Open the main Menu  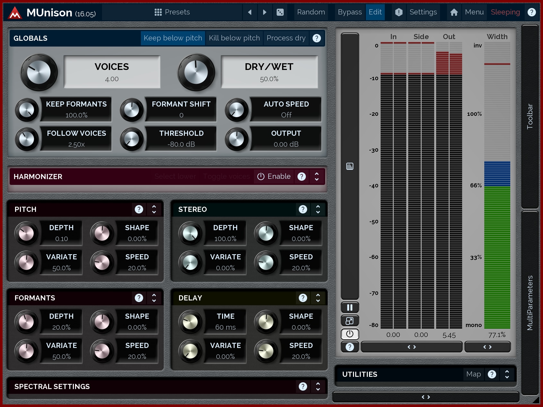(x=474, y=12)
